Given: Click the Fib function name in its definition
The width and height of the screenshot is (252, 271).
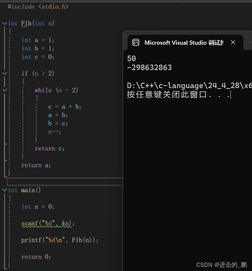Looking at the screenshot, I should tap(26, 23).
